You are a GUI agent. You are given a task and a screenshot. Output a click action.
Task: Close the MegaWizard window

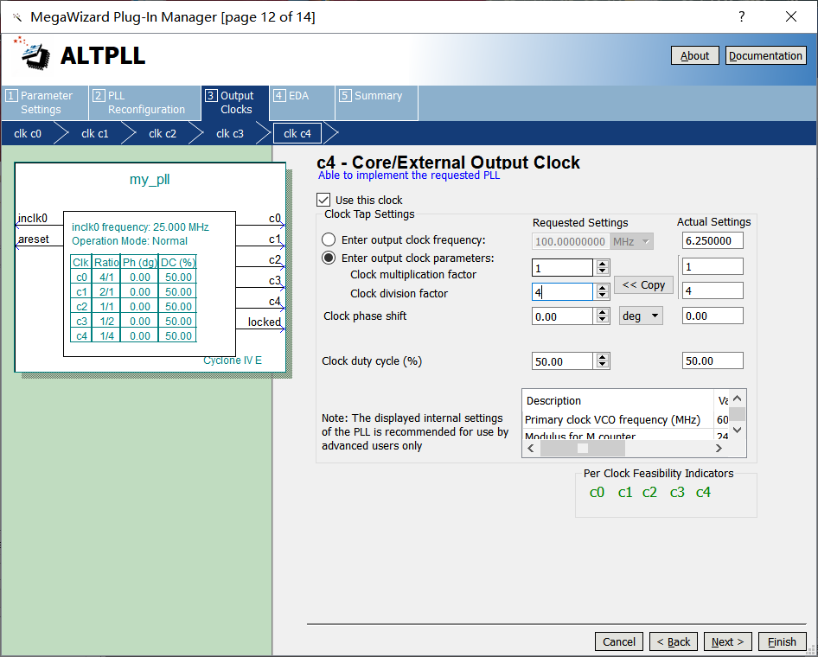[x=791, y=16]
